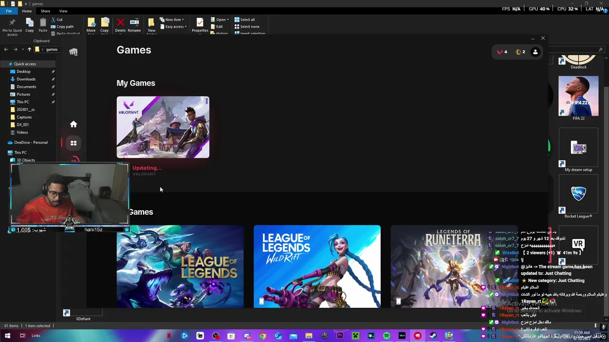Click Explorer back arrow
The width and height of the screenshot is (609, 342).
(6, 49)
